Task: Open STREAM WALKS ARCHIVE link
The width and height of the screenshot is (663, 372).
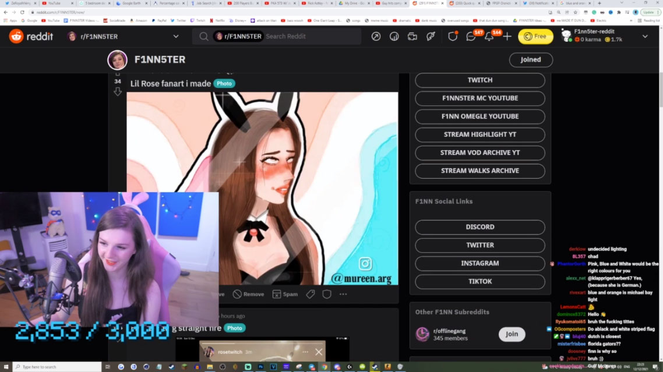Action: coord(480,171)
